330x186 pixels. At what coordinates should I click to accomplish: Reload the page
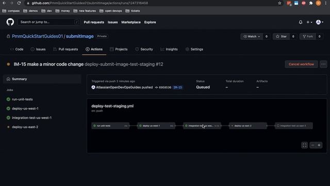pos(19,3)
